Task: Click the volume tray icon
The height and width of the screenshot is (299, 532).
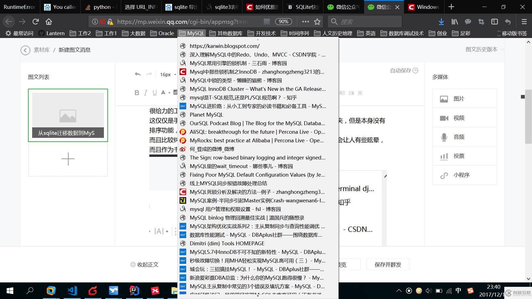Action: point(429,291)
